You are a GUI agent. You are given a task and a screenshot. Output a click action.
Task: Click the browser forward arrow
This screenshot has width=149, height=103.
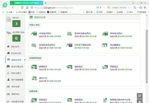pyautogui.click(x=18, y=7)
